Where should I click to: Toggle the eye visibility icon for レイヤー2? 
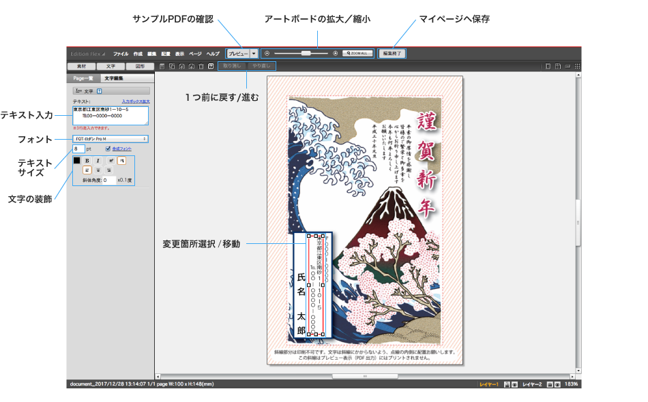tap(557, 384)
